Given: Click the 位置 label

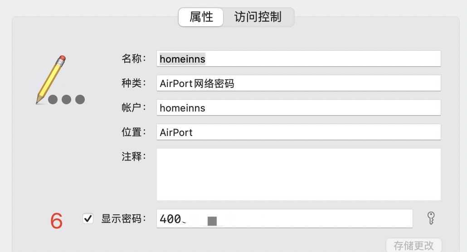Looking at the screenshot, I should point(134,132).
